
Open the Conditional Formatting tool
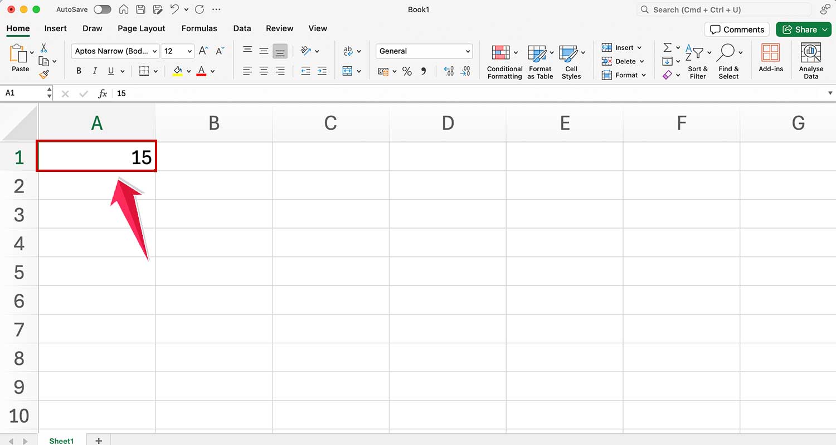coord(503,60)
